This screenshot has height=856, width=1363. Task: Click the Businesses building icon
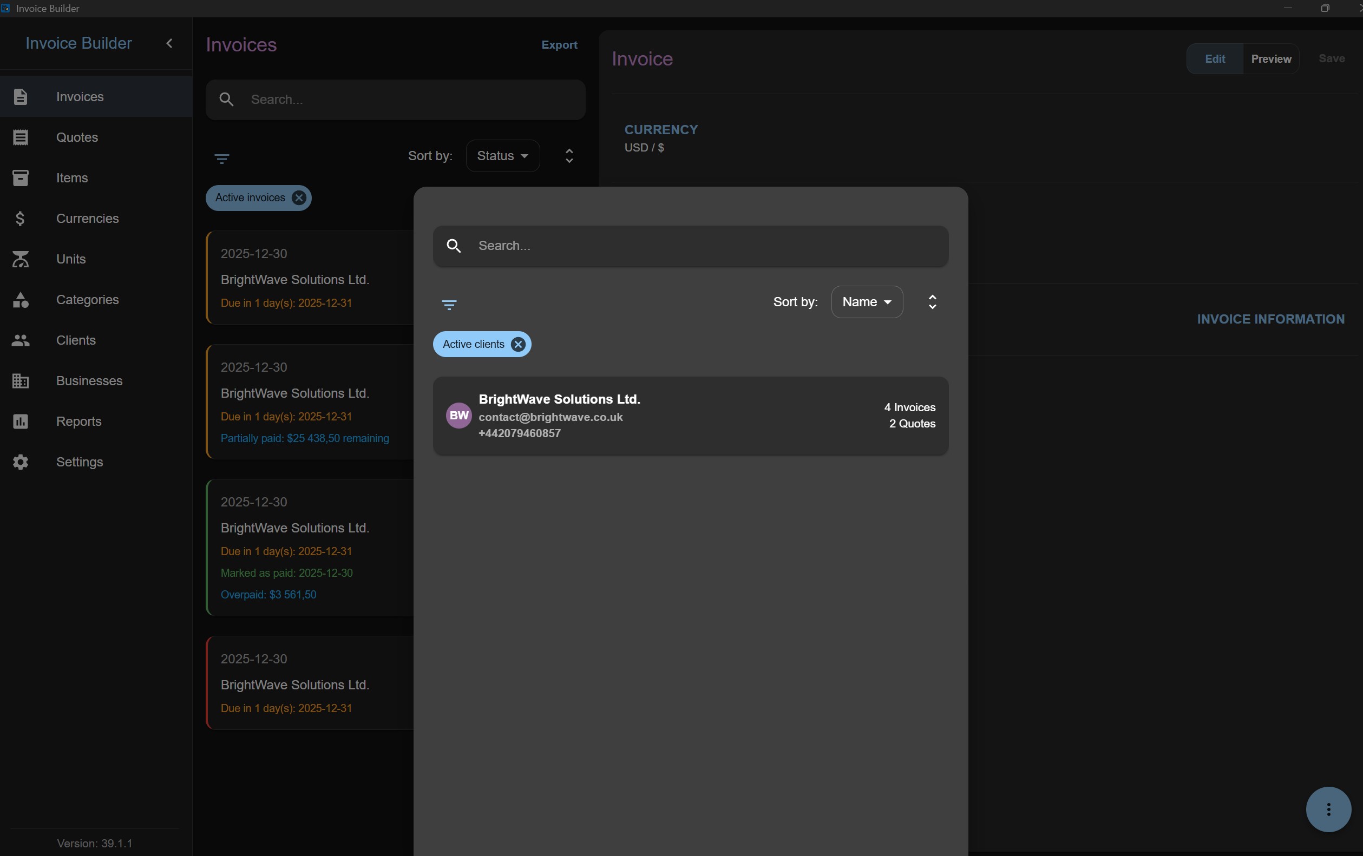point(21,381)
